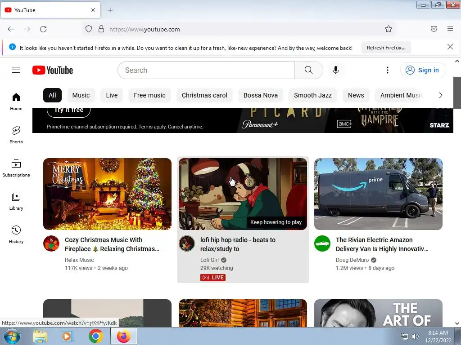Open Firefox application menu
This screenshot has width=461, height=345.
pyautogui.click(x=450, y=29)
